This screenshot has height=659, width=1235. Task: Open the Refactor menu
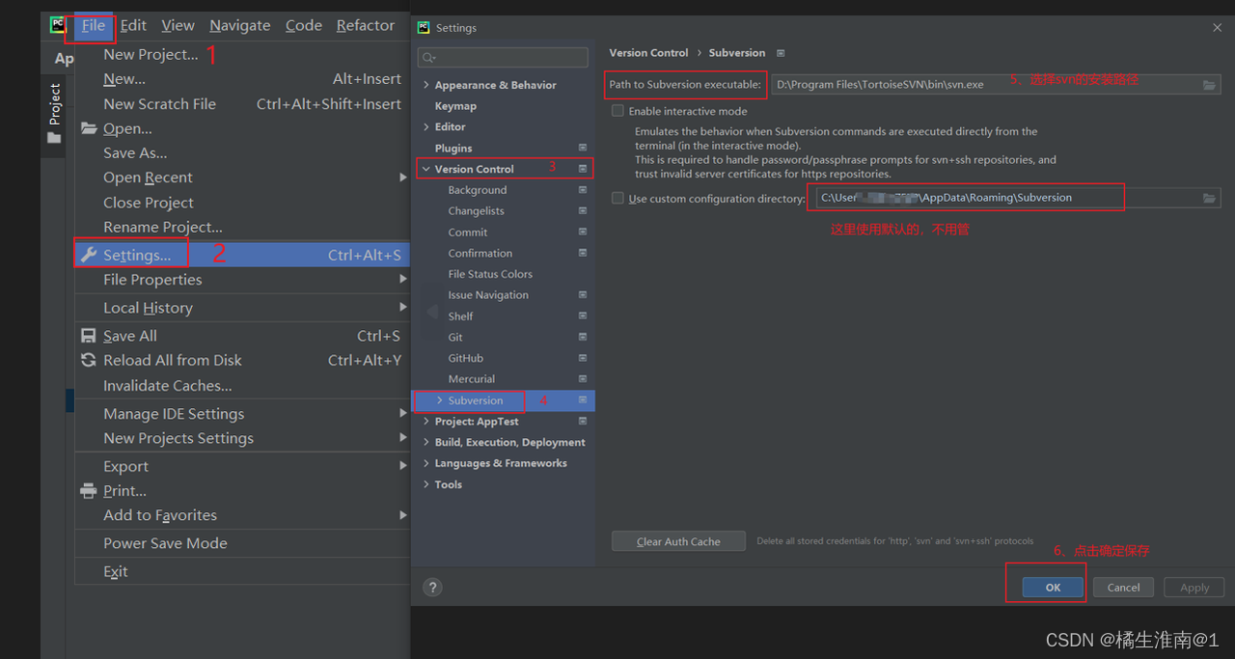pos(366,25)
